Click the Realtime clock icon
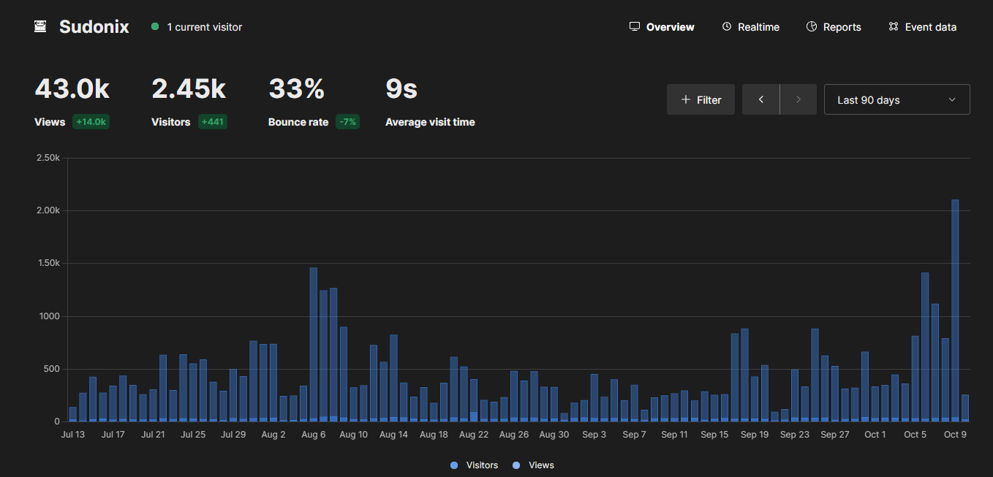The height and width of the screenshot is (477, 993). coord(727,27)
